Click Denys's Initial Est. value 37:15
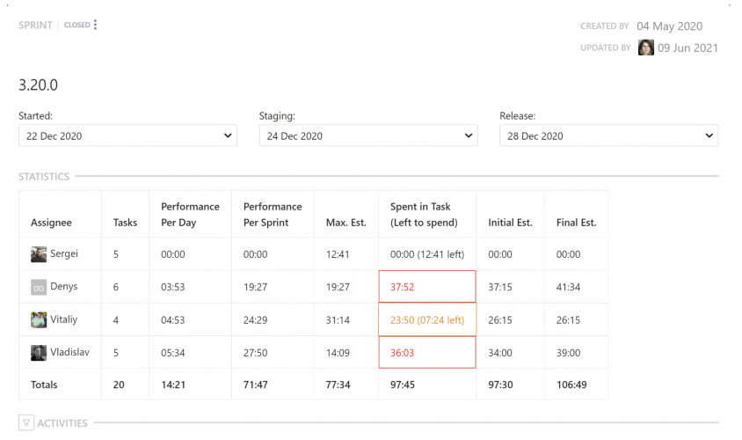742x440 pixels. 500,287
